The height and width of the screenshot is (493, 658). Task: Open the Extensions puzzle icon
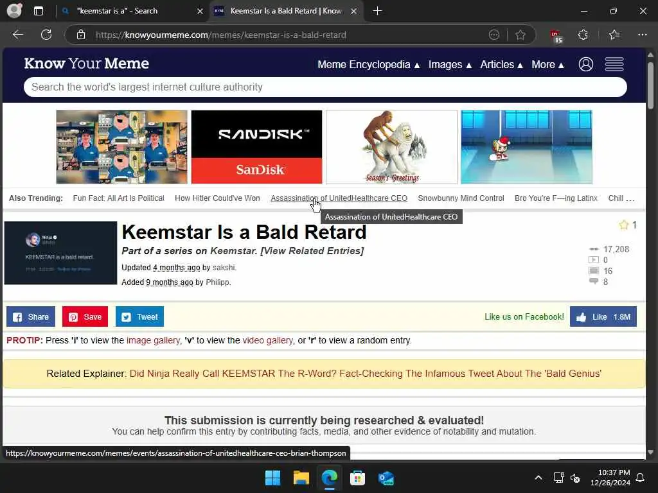click(x=583, y=35)
